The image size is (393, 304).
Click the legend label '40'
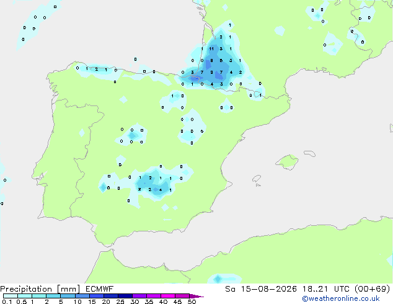(163, 302)
